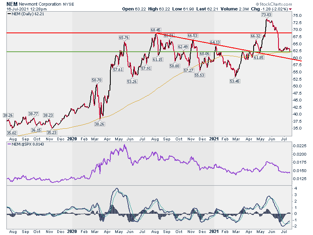Click the 50.70 high price label
The height and width of the screenshot is (235, 313).
97,80
